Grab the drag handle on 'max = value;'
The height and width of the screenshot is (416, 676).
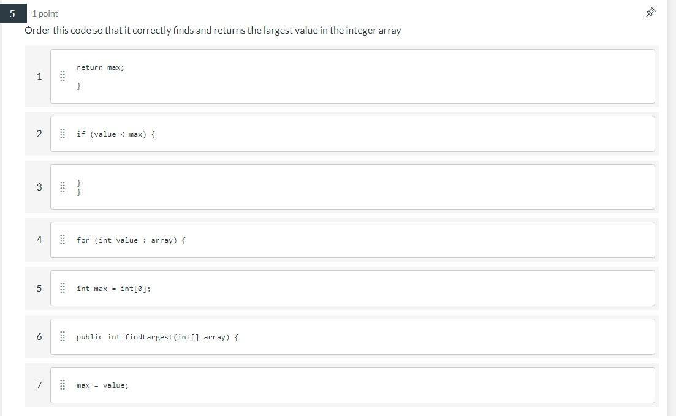click(62, 385)
